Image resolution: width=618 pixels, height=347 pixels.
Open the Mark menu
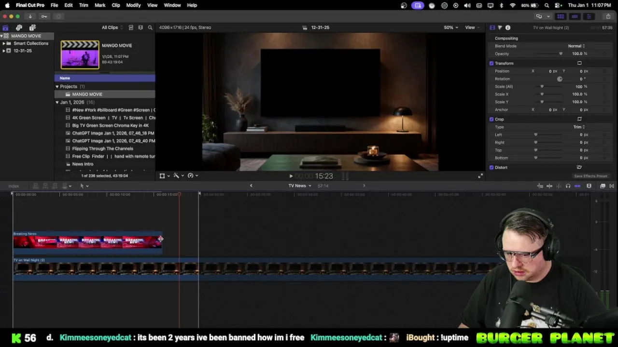pos(100,5)
